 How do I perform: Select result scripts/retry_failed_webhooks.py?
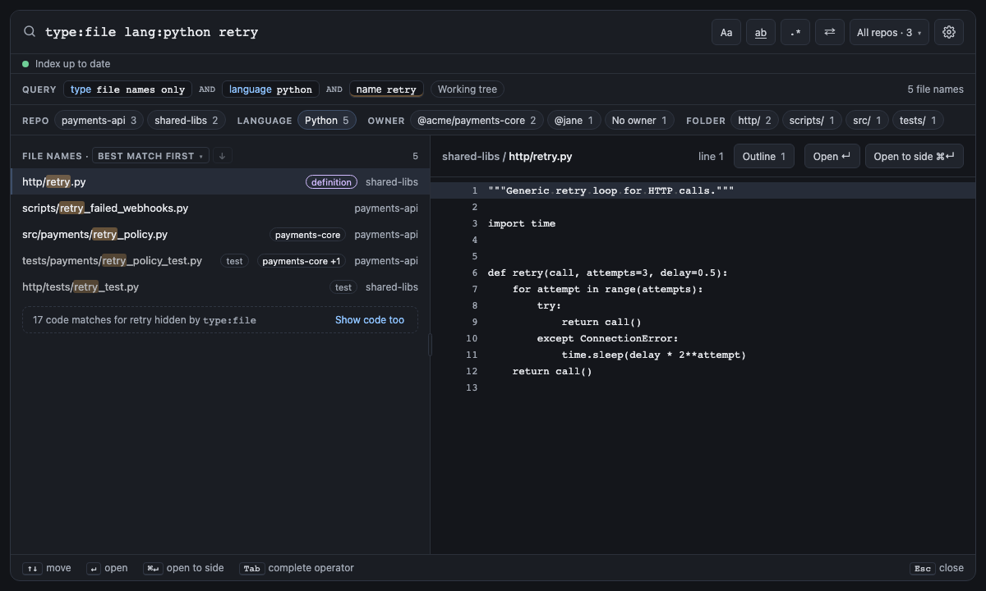pos(220,208)
